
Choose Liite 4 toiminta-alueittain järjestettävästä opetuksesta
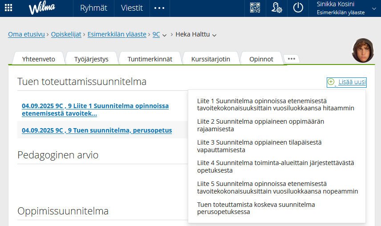[276, 166]
